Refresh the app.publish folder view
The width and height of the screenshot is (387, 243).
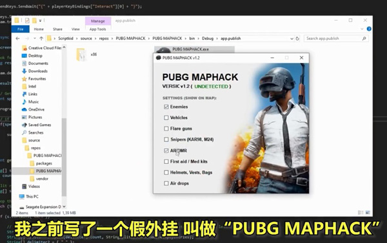click(x=297, y=39)
